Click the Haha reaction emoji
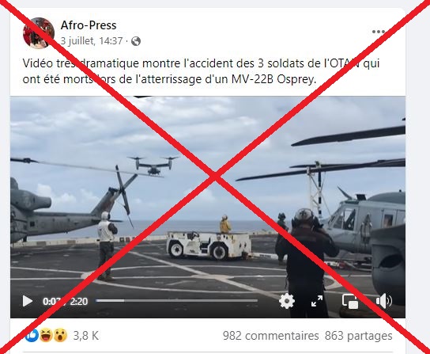Image resolution: width=430 pixels, height=354 pixels. (46, 336)
